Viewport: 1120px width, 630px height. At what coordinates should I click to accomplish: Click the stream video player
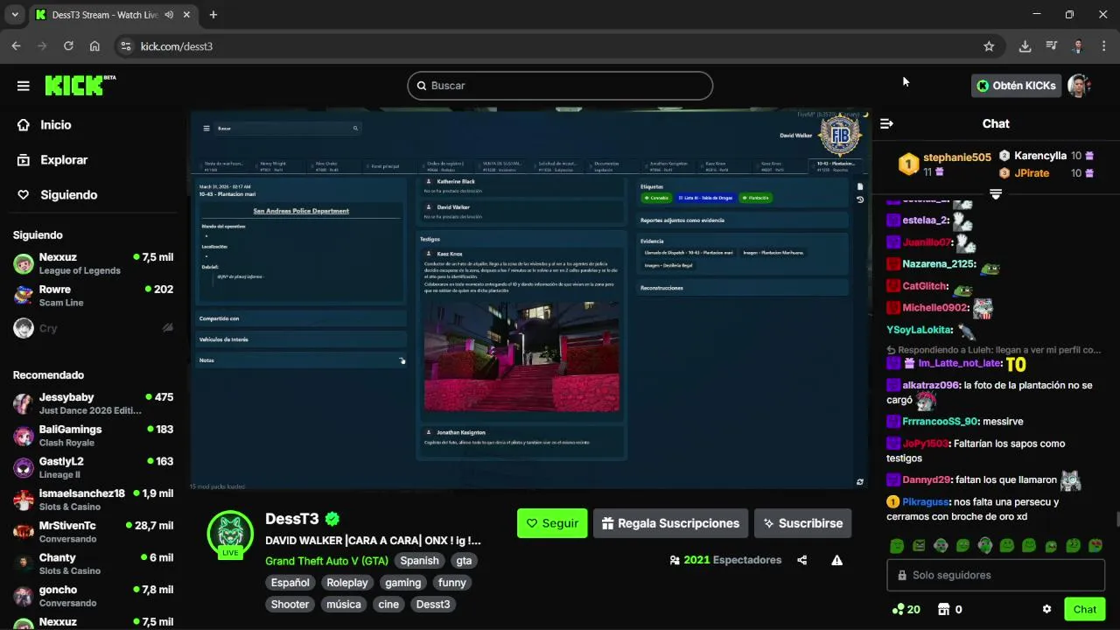coord(529,298)
